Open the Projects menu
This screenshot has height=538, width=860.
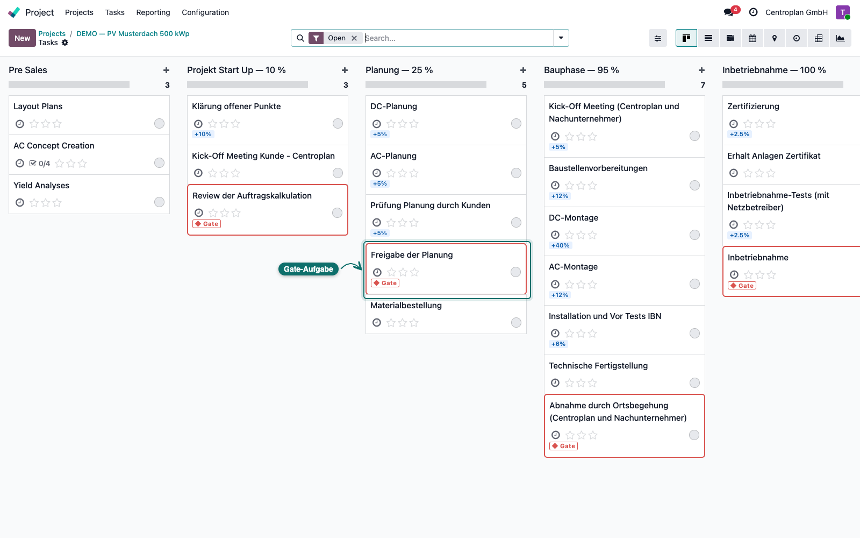79,12
